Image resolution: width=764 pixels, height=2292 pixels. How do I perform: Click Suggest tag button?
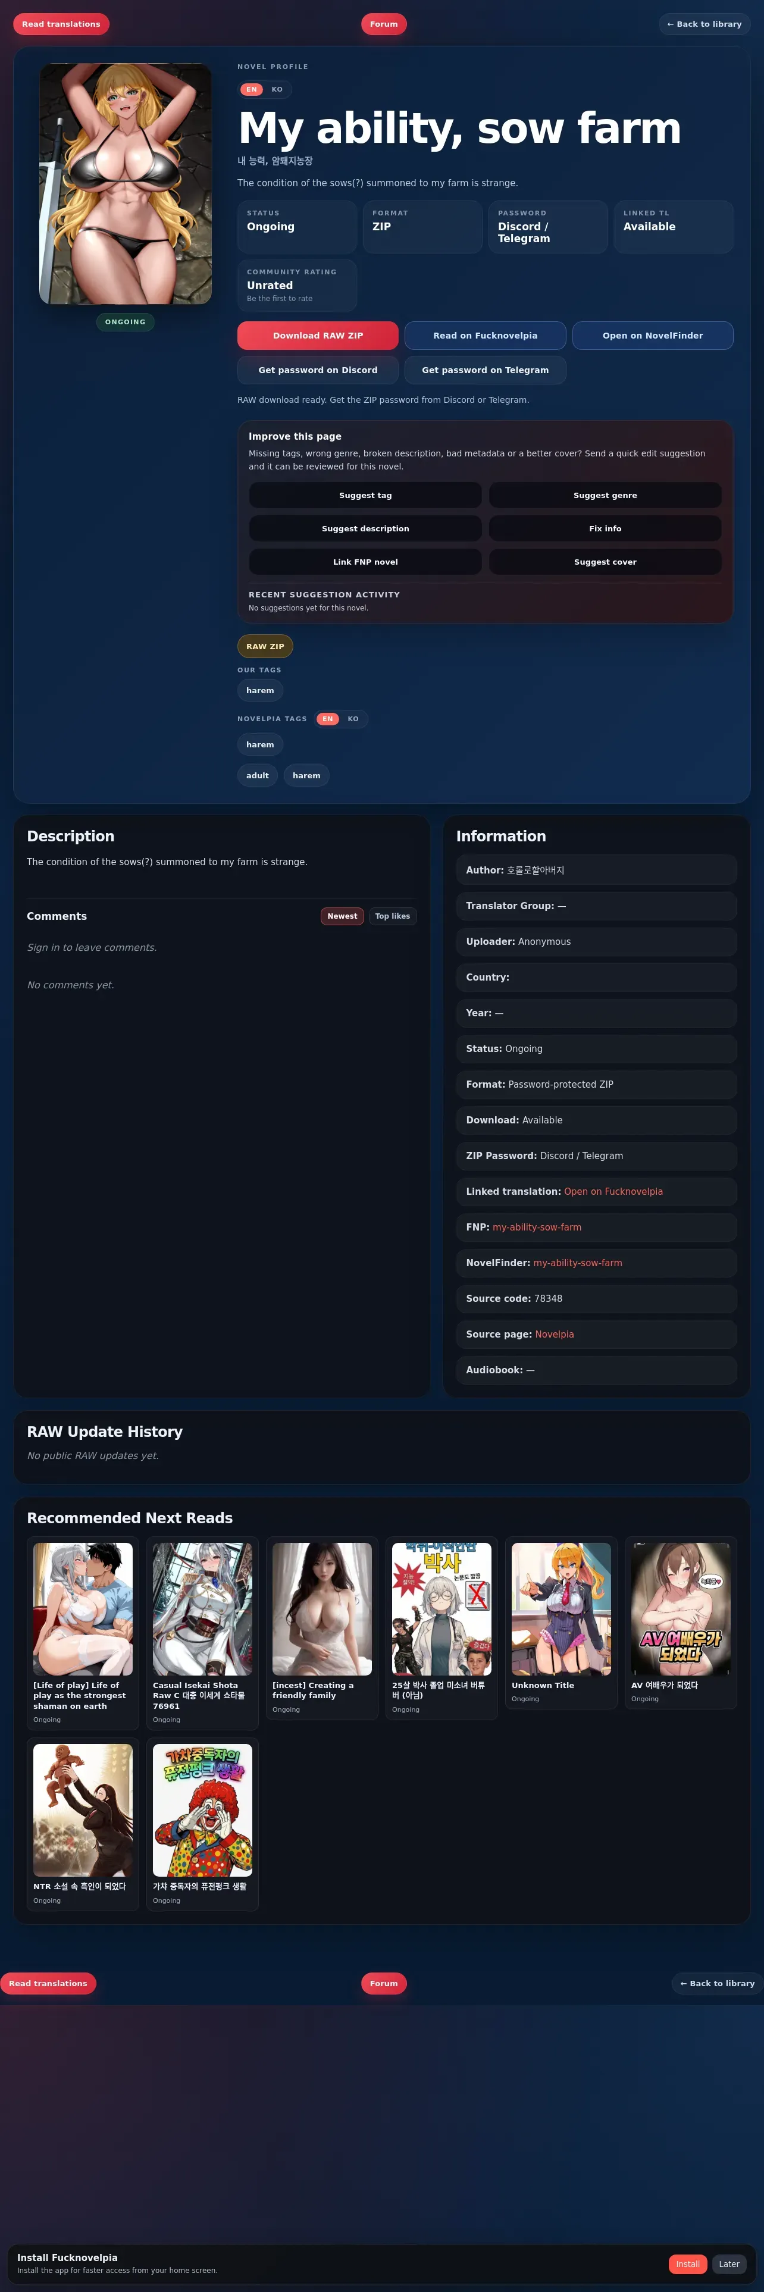coord(365,496)
